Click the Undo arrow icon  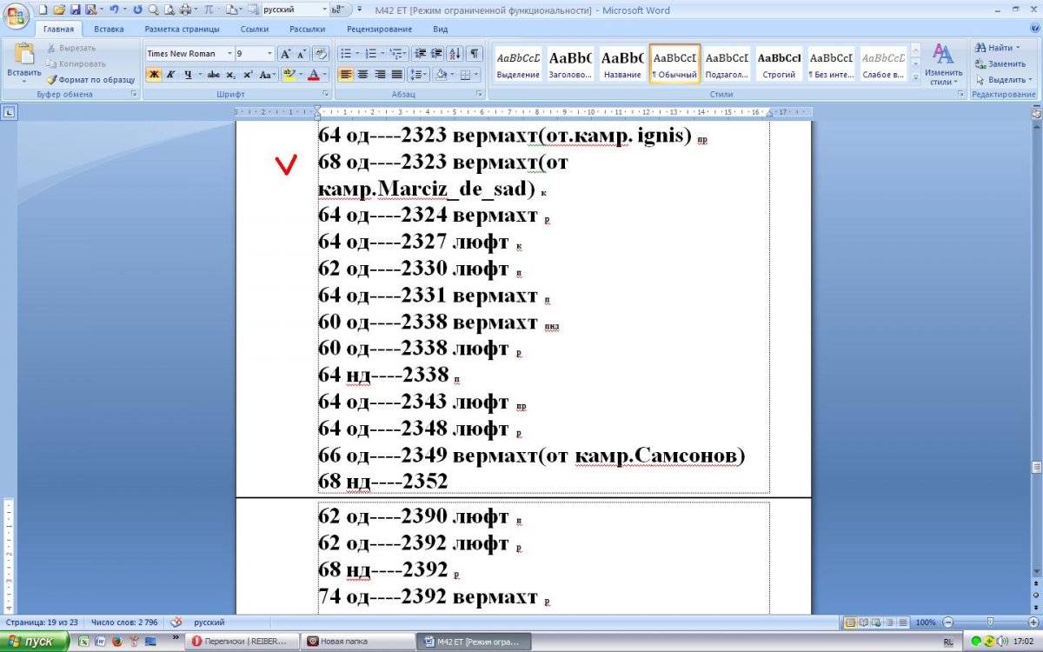pyautogui.click(x=113, y=10)
